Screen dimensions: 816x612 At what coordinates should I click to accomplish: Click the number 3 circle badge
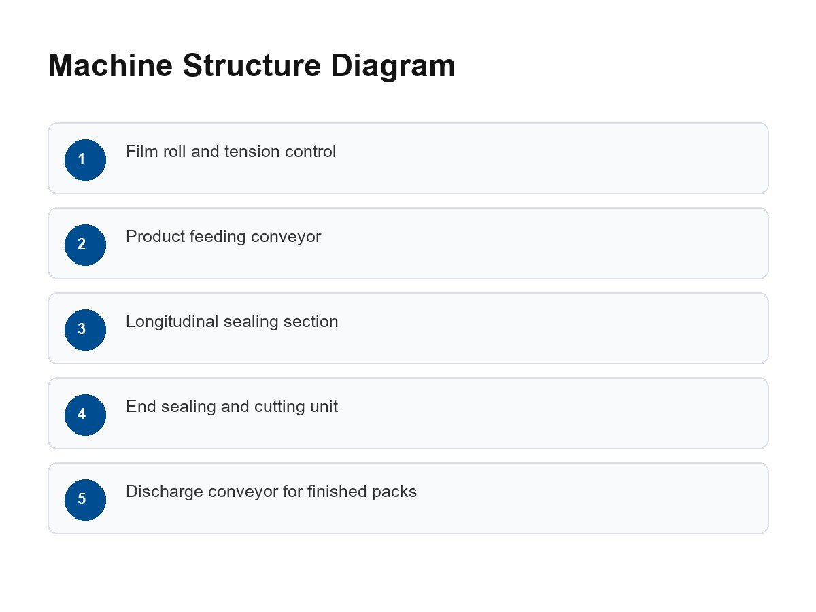click(85, 330)
